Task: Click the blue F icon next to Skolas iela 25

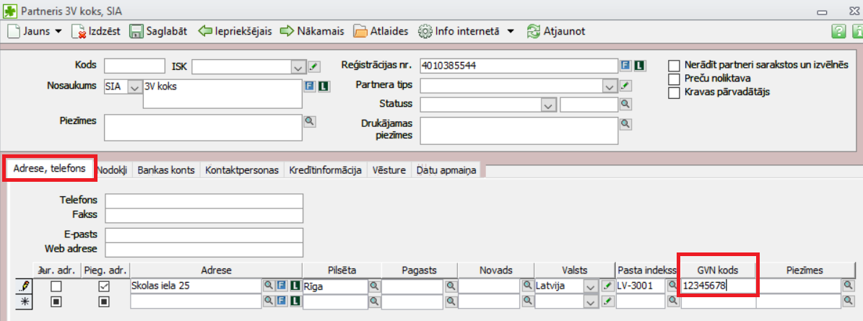Action: (281, 285)
